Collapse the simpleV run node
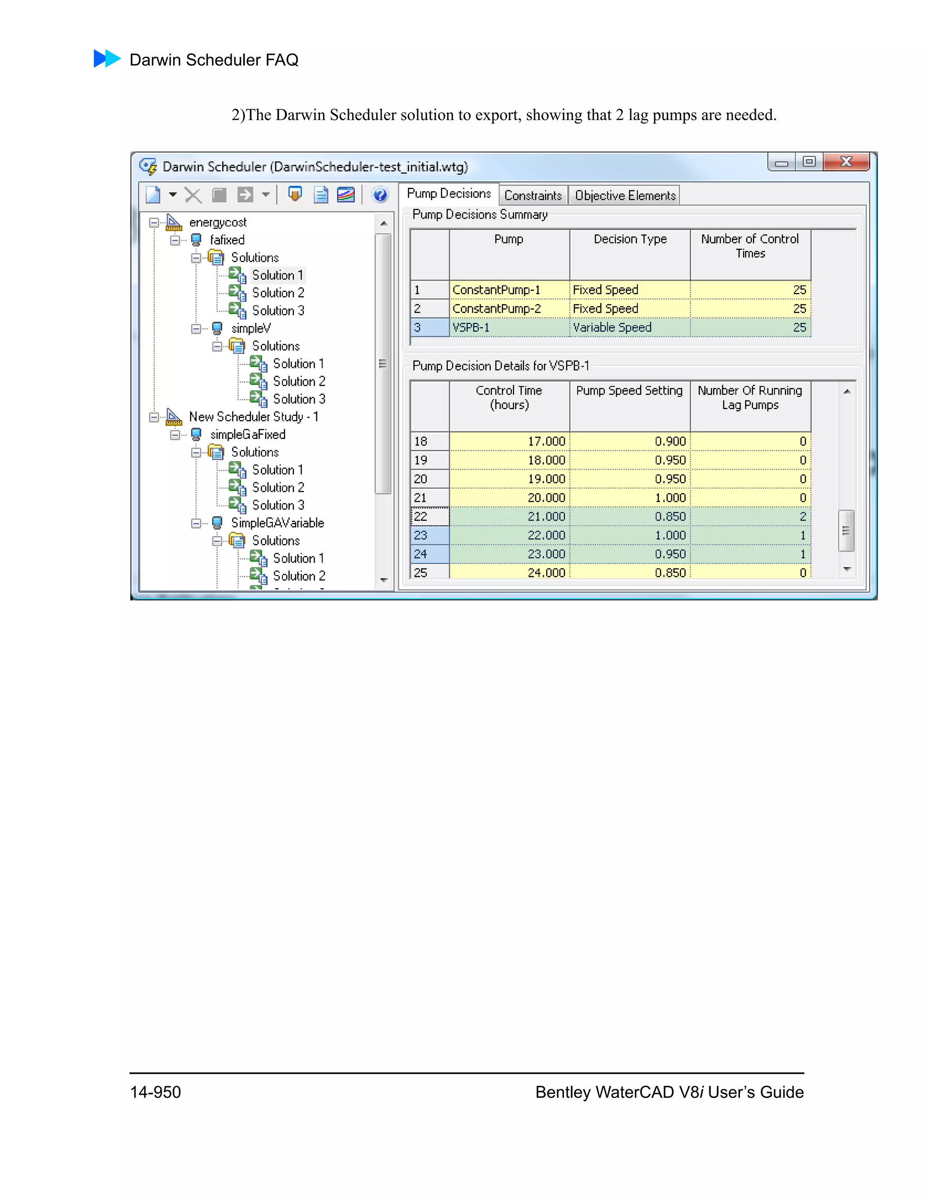This screenshot has width=927, height=1199. [196, 329]
